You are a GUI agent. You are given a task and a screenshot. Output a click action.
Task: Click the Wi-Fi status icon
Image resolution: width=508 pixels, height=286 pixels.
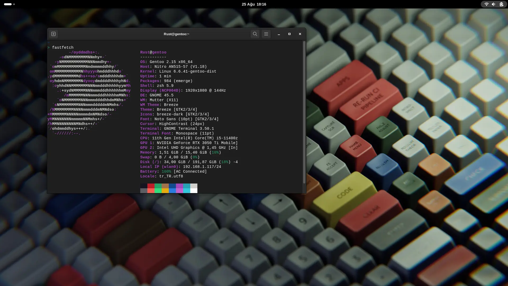486,4
